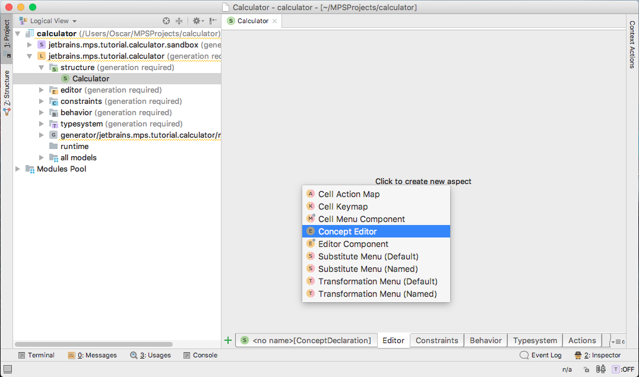Image resolution: width=639 pixels, height=377 pixels.
Task: Click the green plus add aspect icon
Action: (x=228, y=340)
